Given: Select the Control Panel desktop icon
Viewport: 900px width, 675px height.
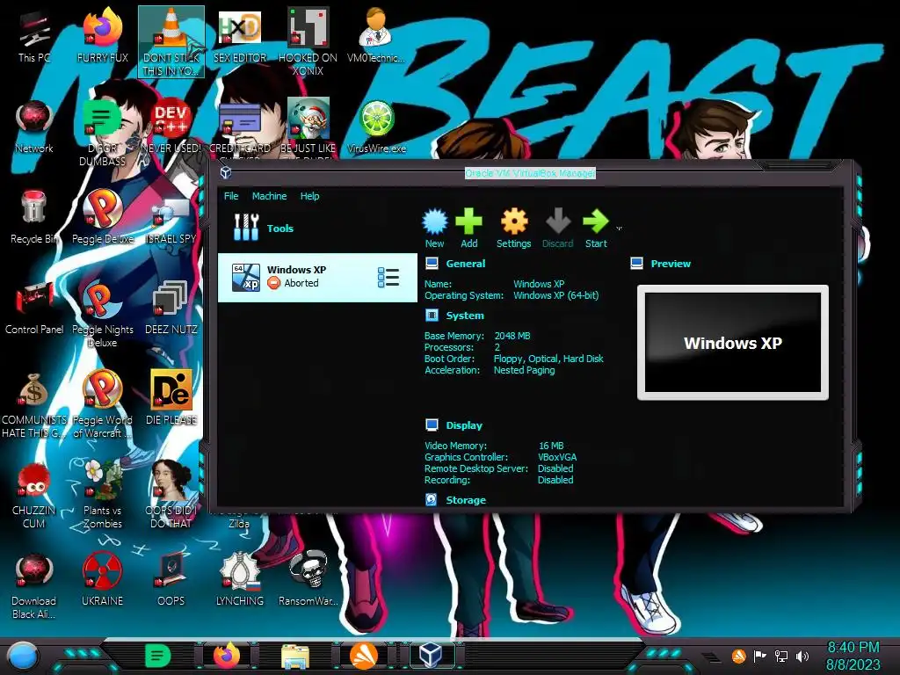Looking at the screenshot, I should (x=34, y=307).
